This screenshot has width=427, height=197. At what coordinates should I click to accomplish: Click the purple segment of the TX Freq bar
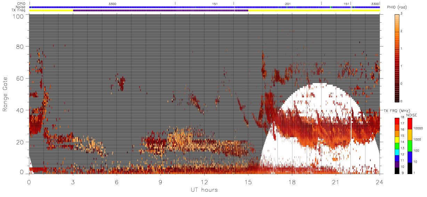click(161, 10)
